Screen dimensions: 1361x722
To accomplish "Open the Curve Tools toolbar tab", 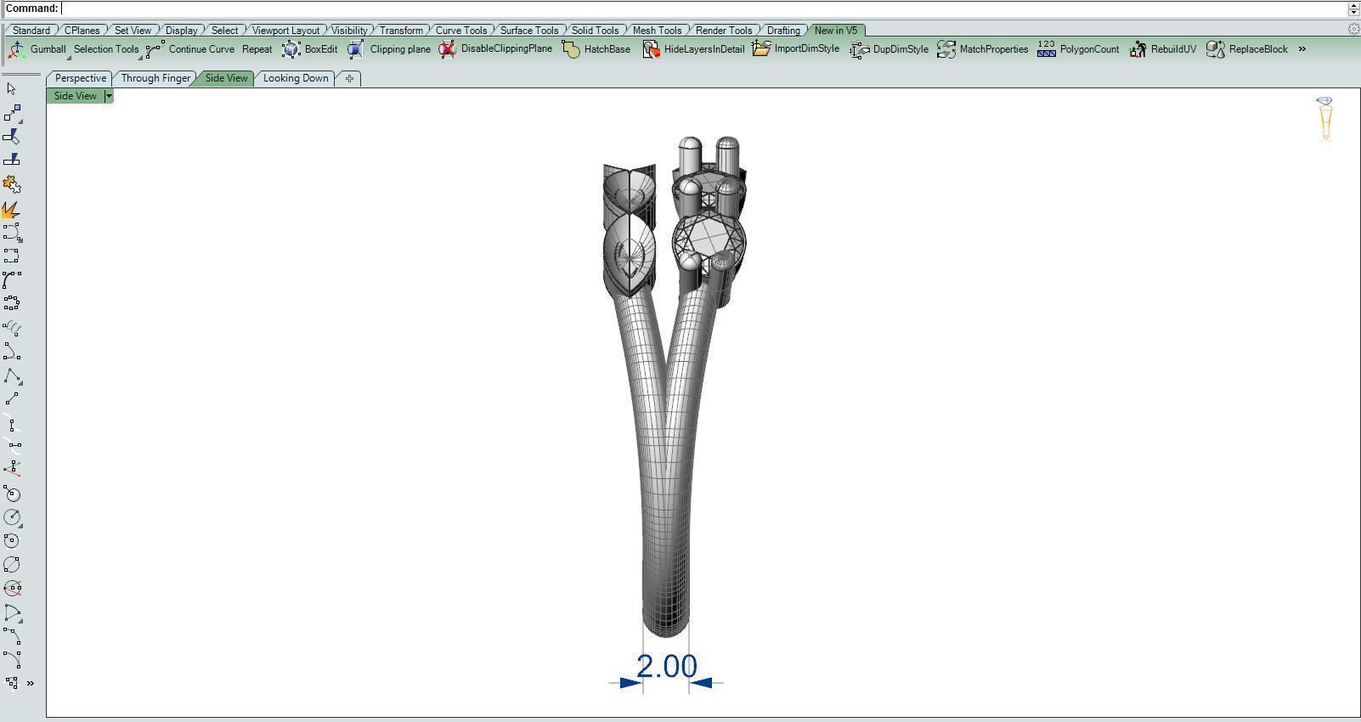I will [462, 30].
